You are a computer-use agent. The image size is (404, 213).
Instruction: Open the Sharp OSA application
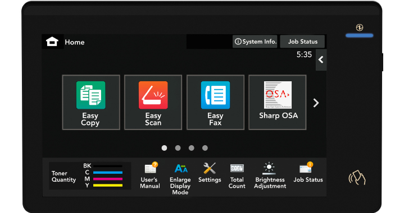click(x=278, y=102)
